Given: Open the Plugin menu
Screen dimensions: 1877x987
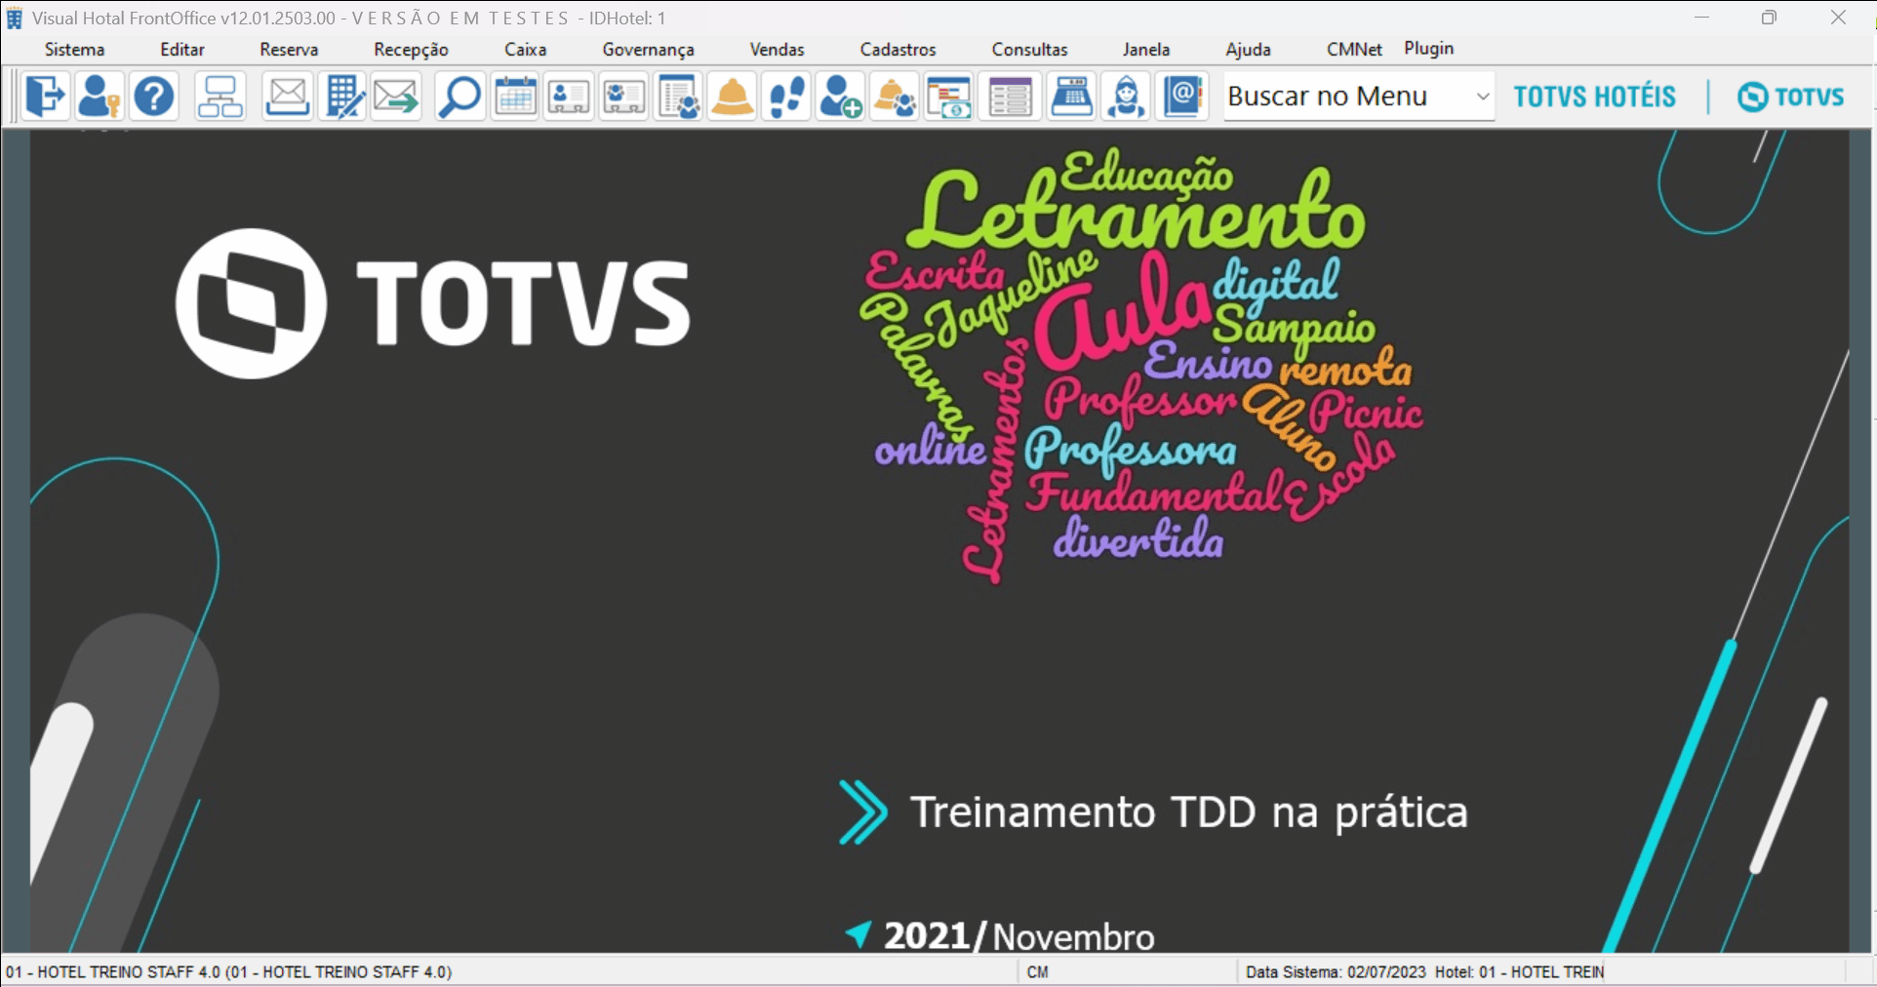Looking at the screenshot, I should [1428, 48].
